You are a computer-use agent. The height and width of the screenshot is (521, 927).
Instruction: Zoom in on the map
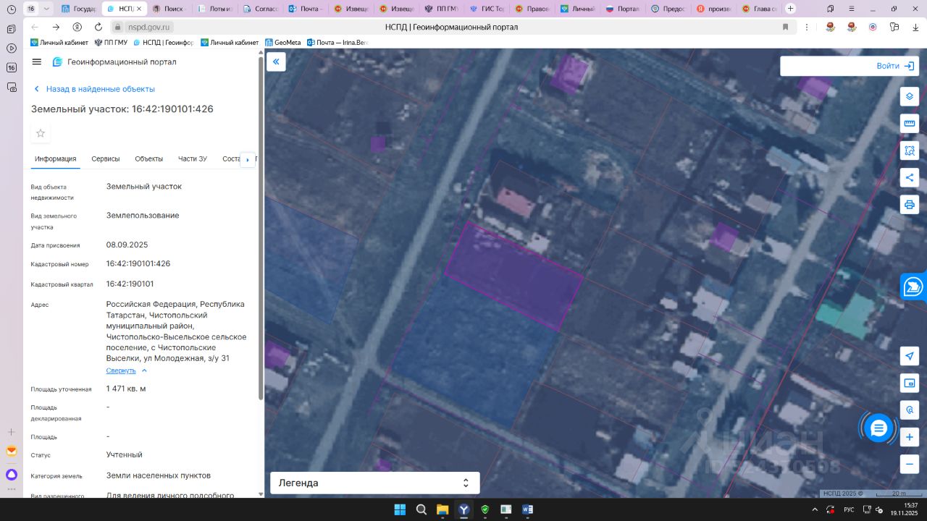pos(910,437)
